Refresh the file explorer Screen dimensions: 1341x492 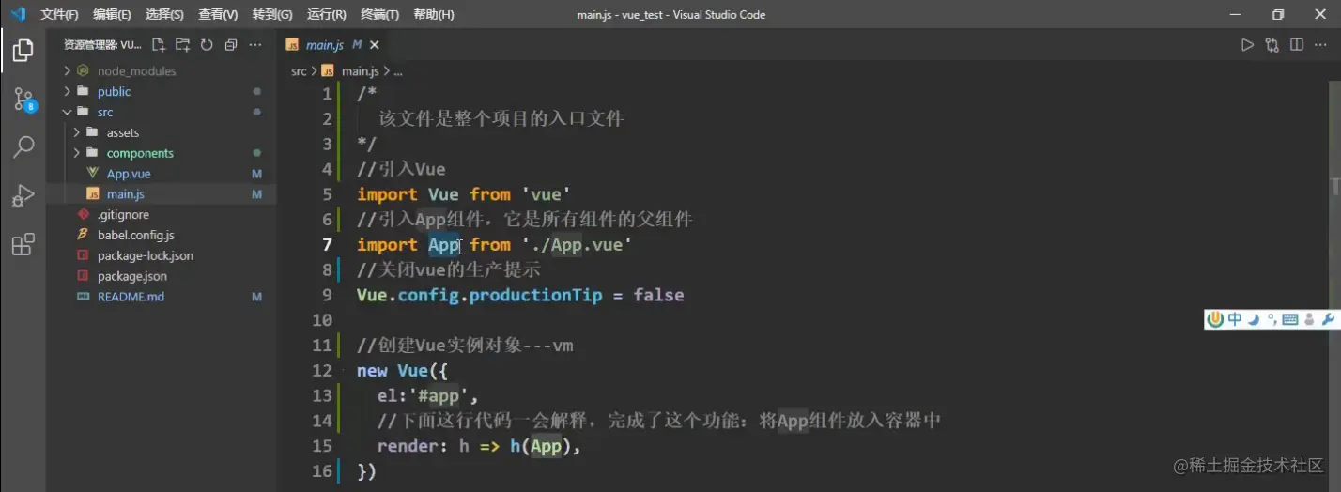pyautogui.click(x=207, y=44)
